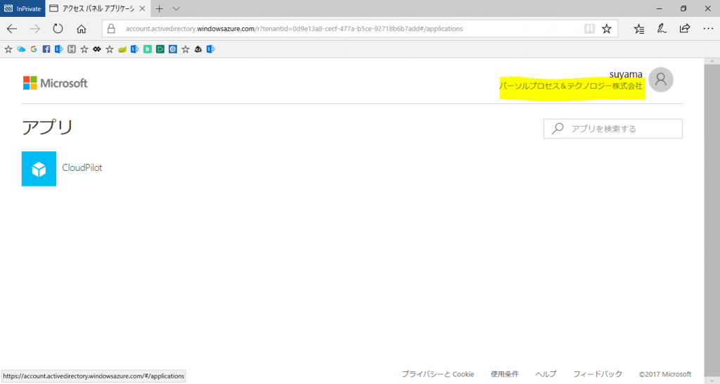Click the user profile avatar

click(661, 80)
